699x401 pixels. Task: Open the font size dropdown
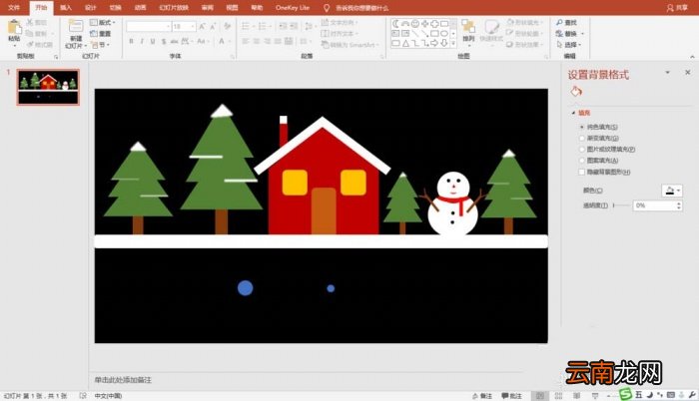(193, 27)
